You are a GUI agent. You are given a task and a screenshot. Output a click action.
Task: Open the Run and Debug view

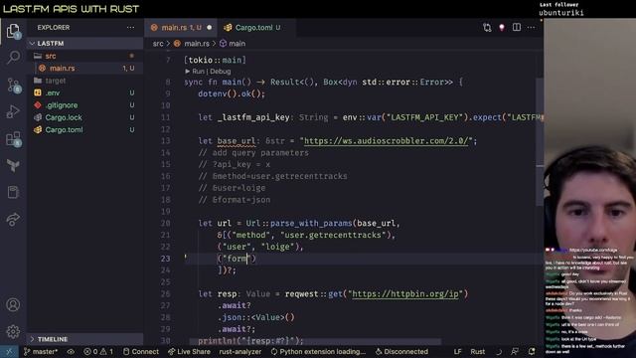(x=13, y=111)
